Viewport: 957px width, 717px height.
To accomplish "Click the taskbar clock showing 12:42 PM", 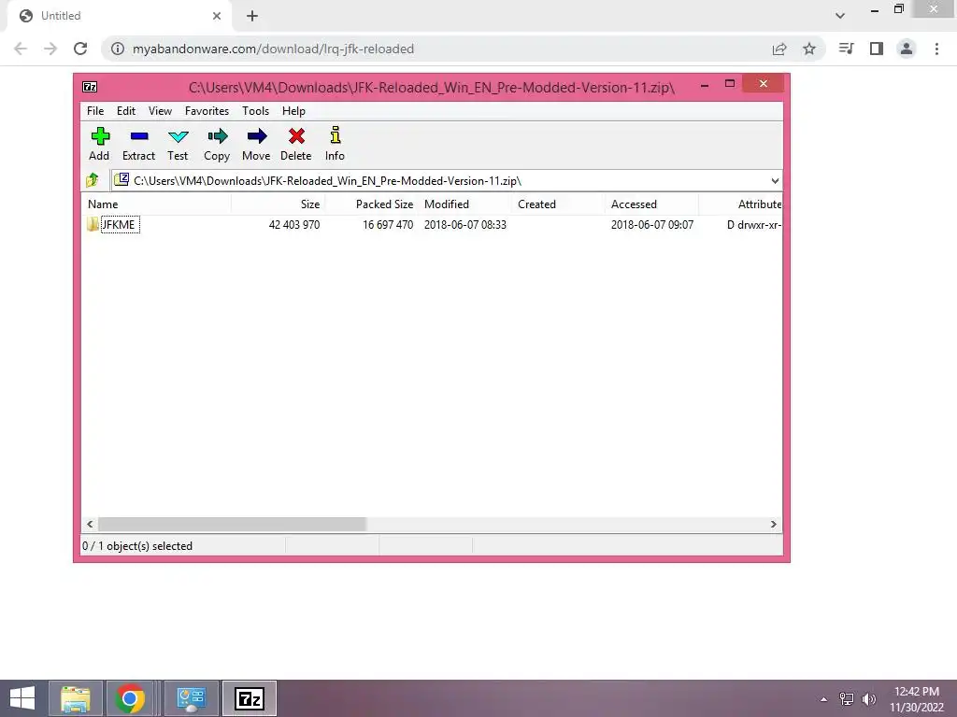I will coord(917,692).
